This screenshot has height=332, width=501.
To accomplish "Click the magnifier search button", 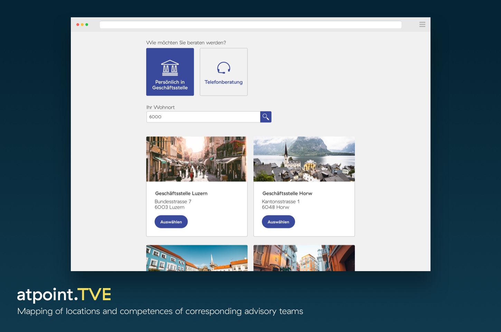I will (266, 117).
